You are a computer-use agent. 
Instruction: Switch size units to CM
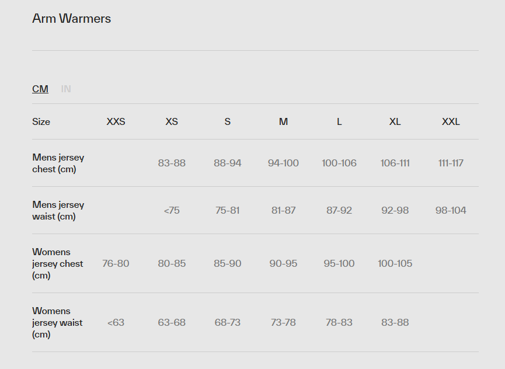40,89
